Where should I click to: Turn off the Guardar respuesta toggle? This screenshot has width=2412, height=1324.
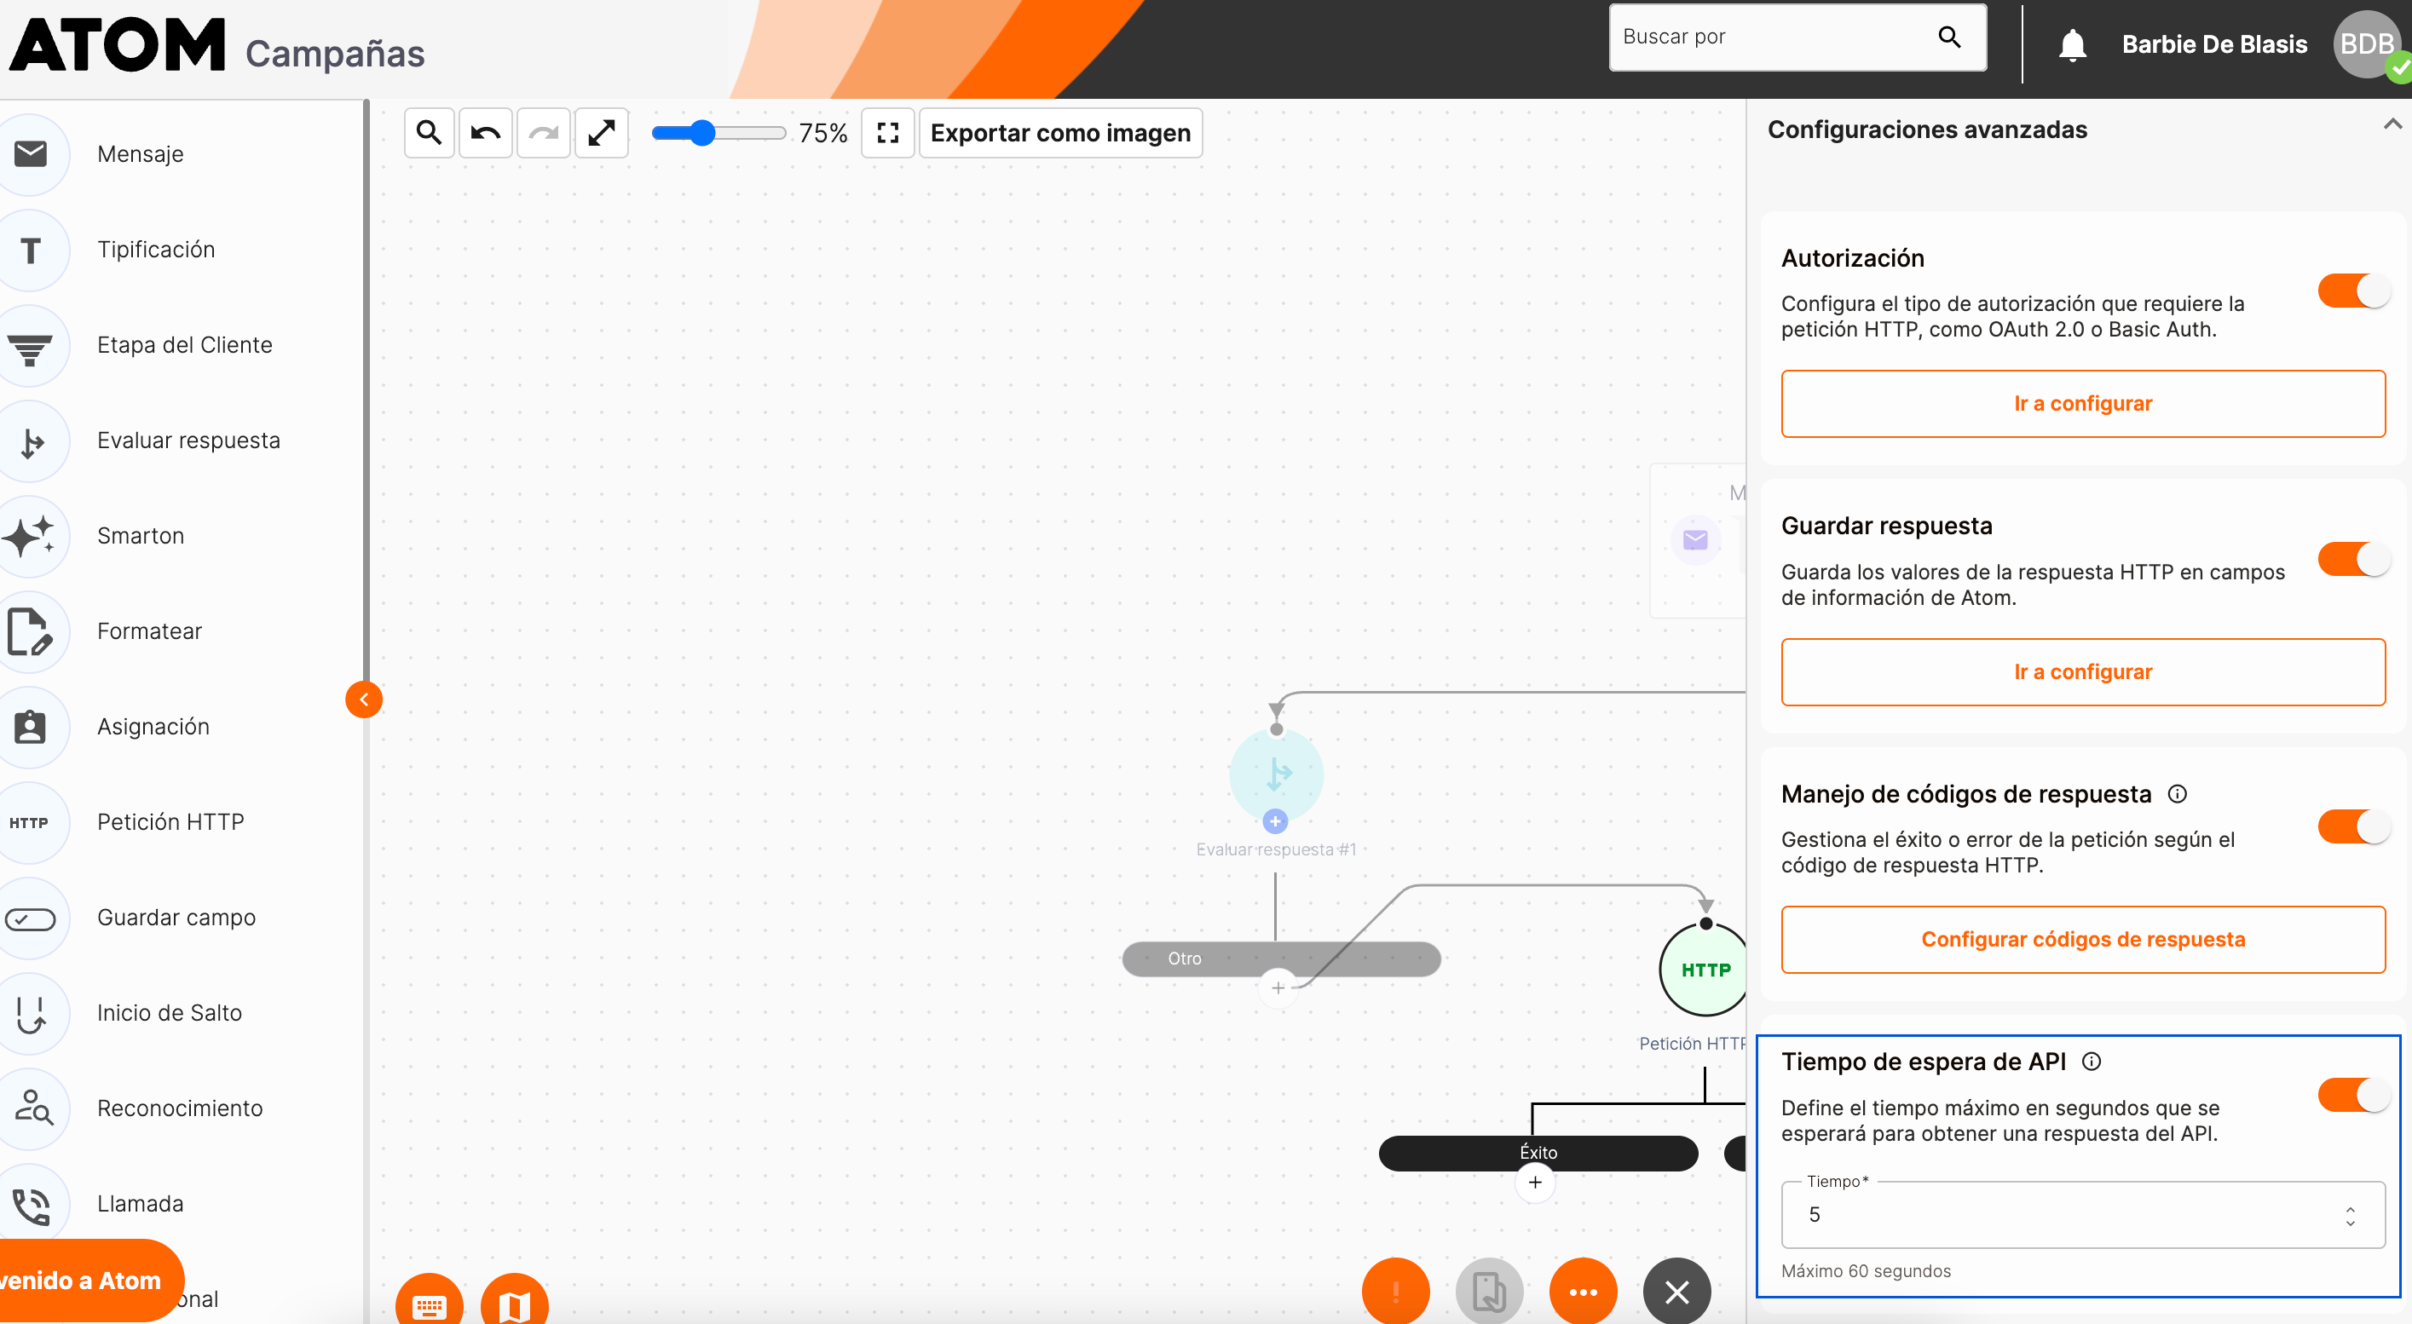pos(2353,560)
